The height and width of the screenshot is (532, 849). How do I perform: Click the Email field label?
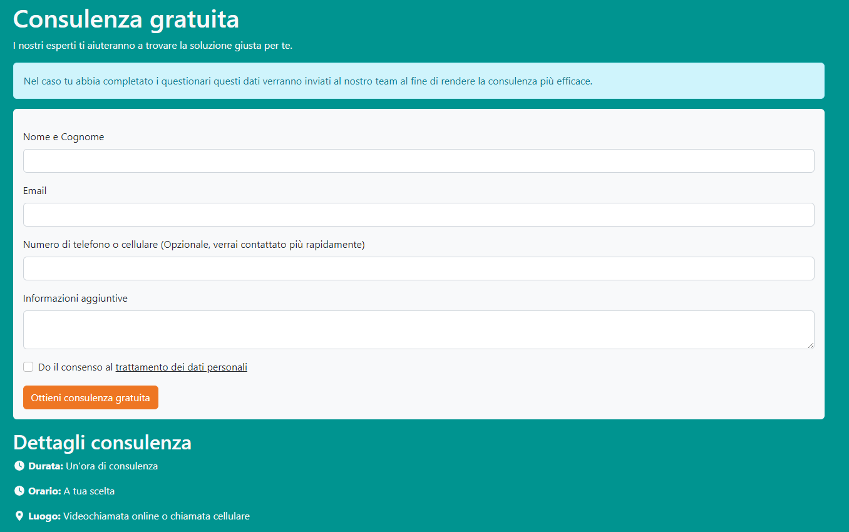[35, 191]
